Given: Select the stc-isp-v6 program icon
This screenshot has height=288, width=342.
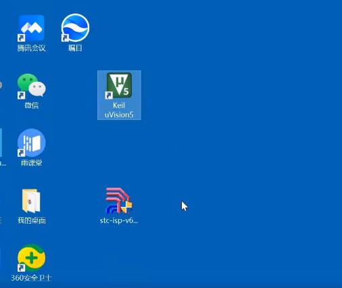Looking at the screenshot, I should point(119,201).
